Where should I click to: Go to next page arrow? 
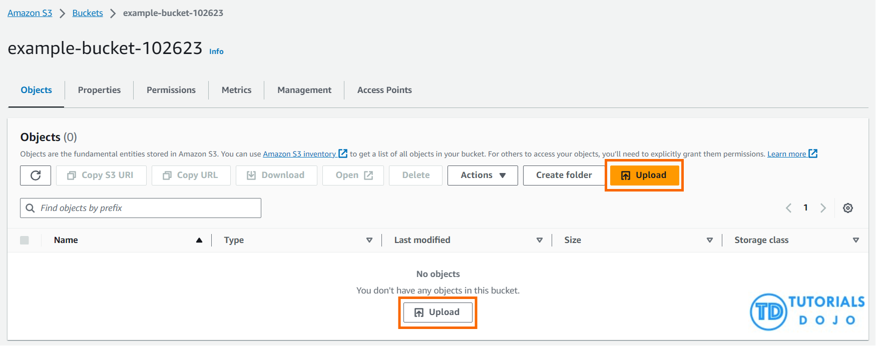pos(823,208)
